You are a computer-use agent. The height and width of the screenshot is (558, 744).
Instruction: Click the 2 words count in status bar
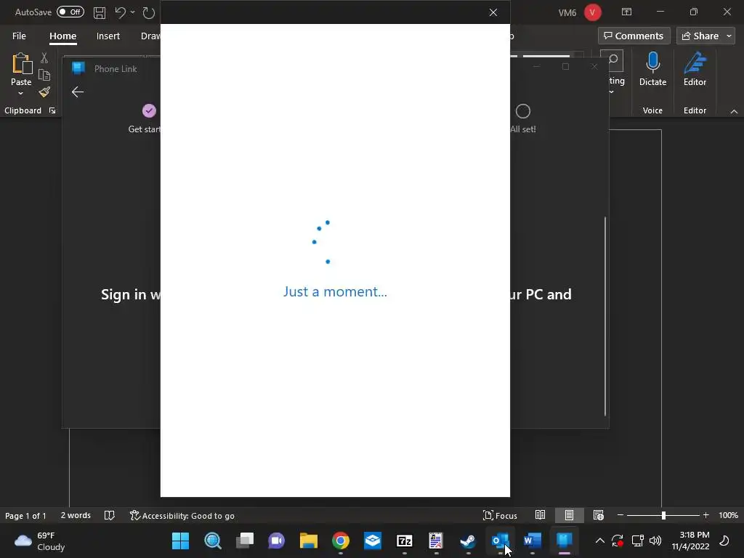tap(76, 515)
